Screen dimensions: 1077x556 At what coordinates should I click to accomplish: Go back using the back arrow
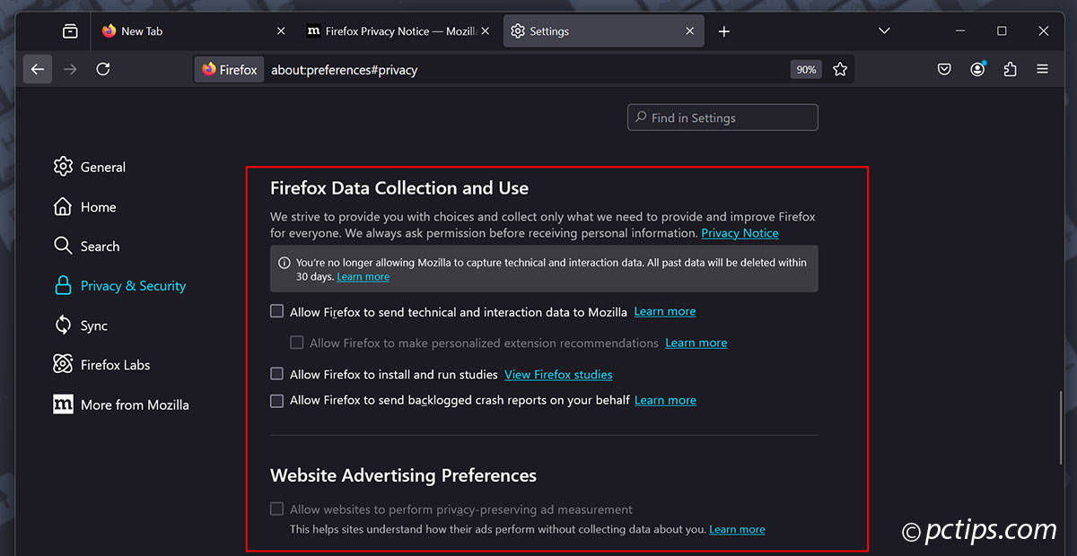pos(37,69)
